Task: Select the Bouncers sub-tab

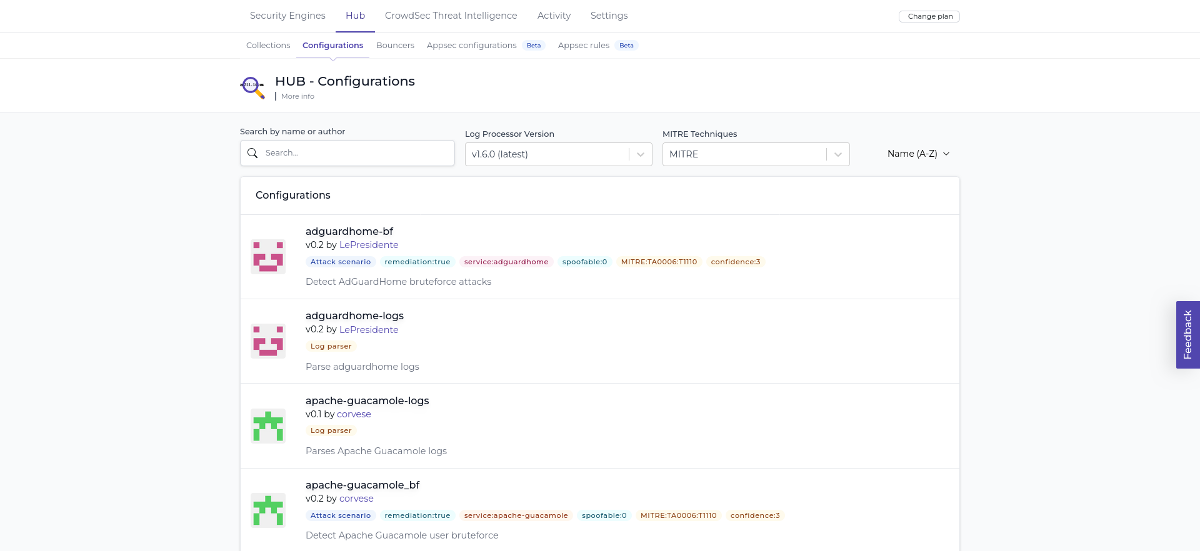Action: 395,46
